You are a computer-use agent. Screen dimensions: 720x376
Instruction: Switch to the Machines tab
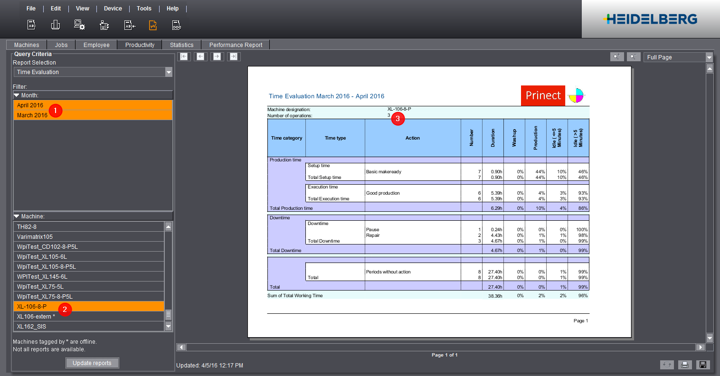click(27, 45)
